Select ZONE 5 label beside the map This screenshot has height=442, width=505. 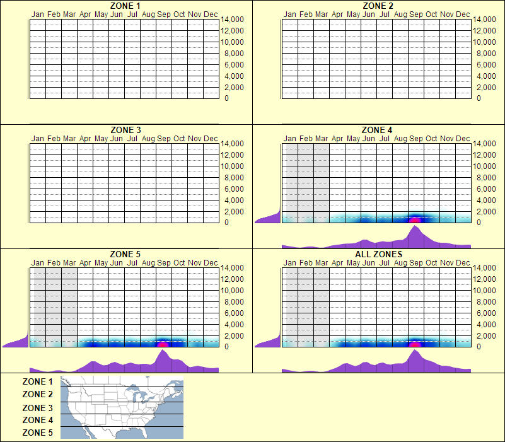pyautogui.click(x=37, y=433)
